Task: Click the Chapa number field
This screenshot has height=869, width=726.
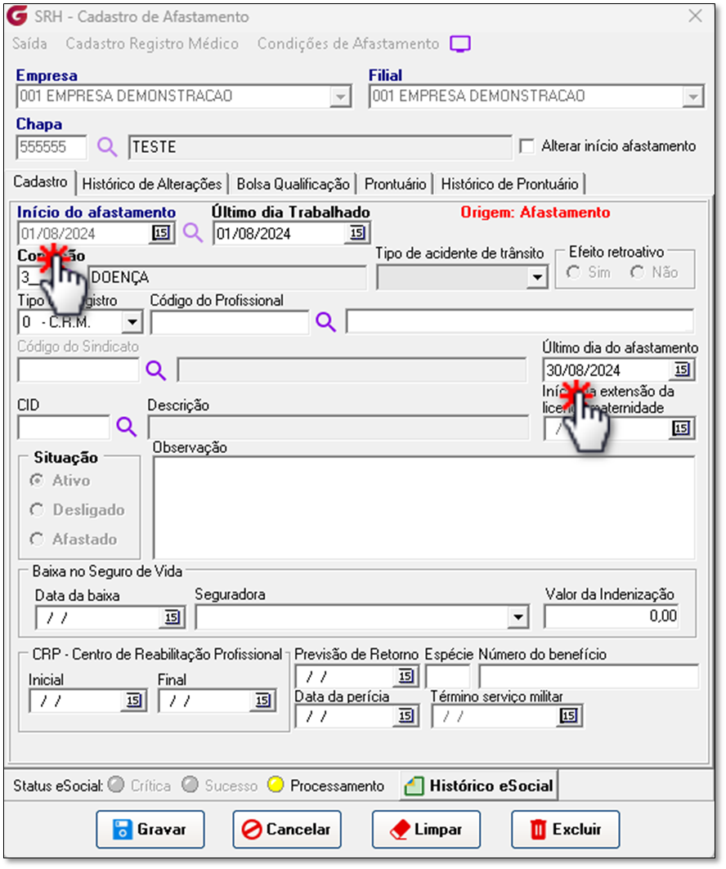Action: [x=52, y=147]
